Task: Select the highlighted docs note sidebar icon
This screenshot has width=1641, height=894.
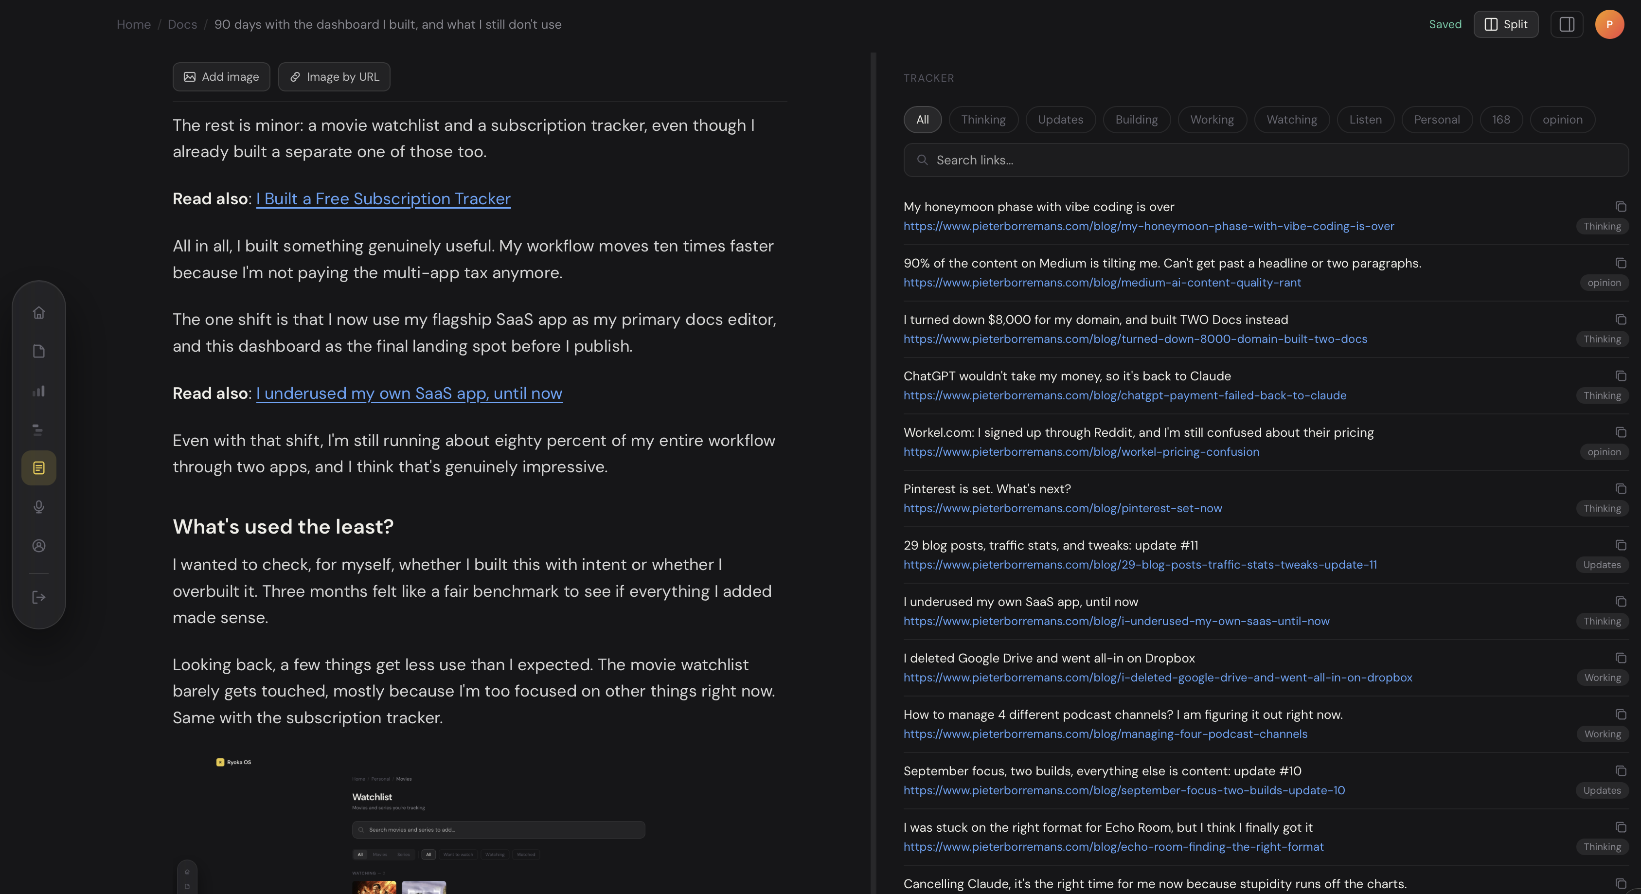Action: click(x=39, y=468)
